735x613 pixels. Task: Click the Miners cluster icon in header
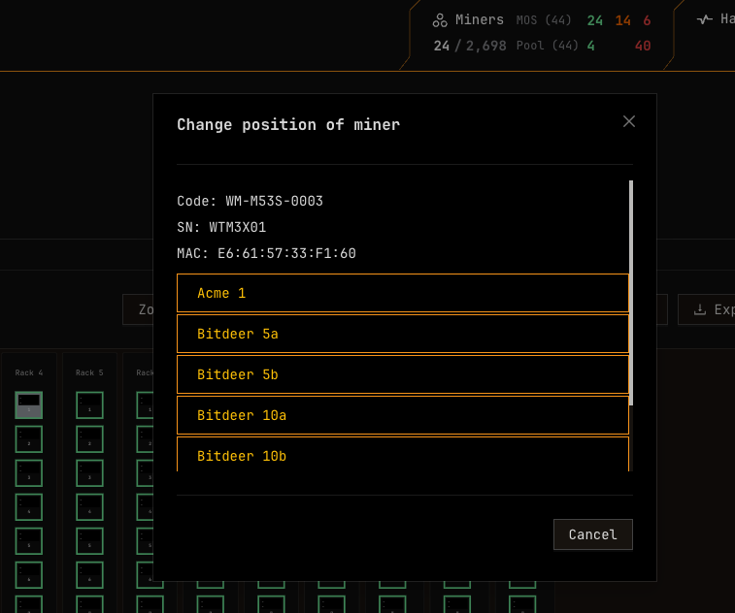(440, 20)
